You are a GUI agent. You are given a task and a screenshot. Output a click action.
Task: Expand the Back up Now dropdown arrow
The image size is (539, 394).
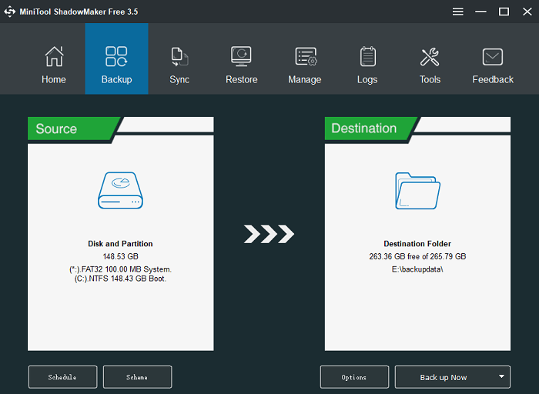(x=501, y=377)
